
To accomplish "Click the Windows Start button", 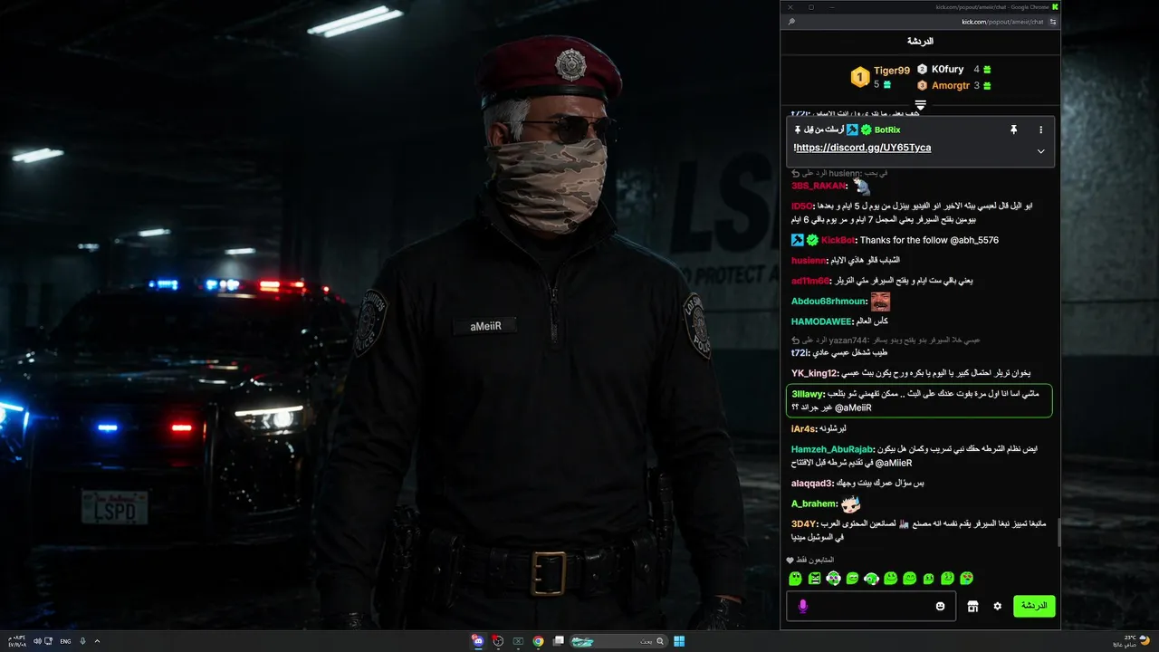I will point(679,641).
